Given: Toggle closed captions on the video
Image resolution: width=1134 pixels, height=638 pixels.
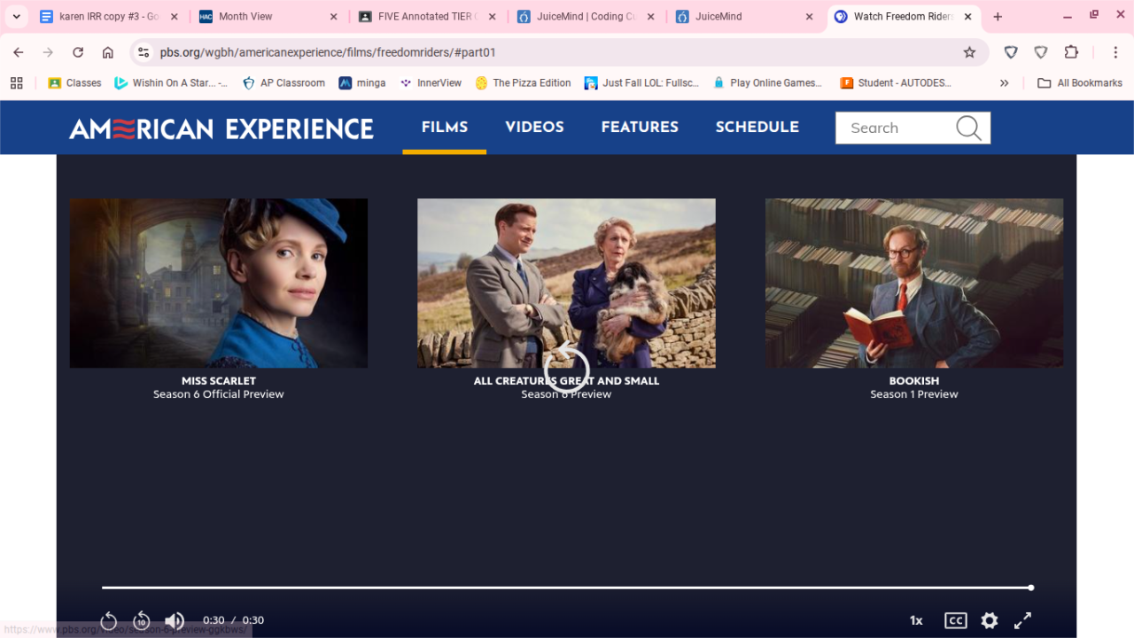Looking at the screenshot, I should 955,620.
